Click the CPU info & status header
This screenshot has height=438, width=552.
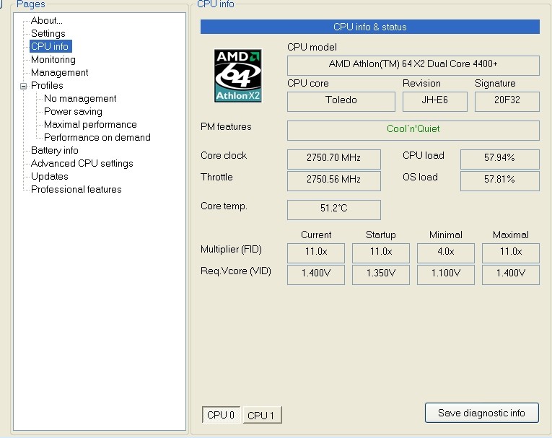[x=370, y=27]
